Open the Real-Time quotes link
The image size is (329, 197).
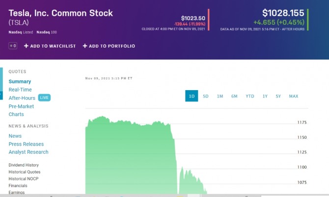tap(20, 90)
